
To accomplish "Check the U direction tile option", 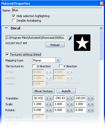I will point(34,66).
